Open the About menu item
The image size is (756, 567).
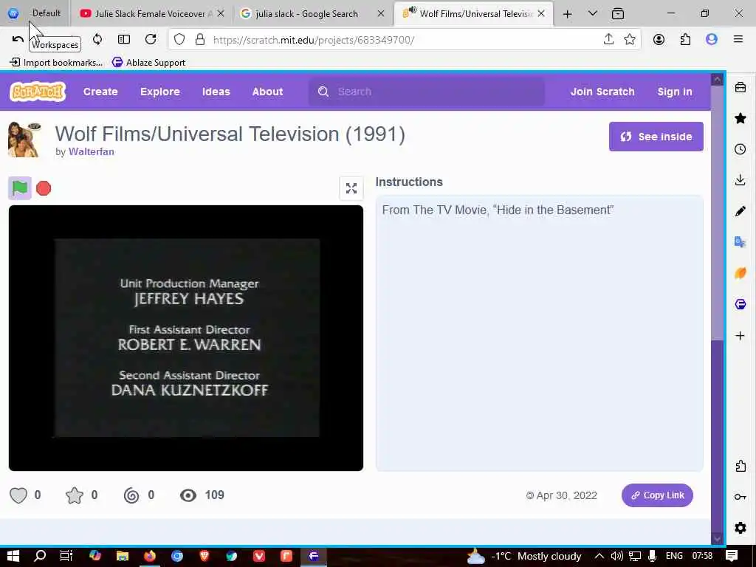pyautogui.click(x=267, y=92)
